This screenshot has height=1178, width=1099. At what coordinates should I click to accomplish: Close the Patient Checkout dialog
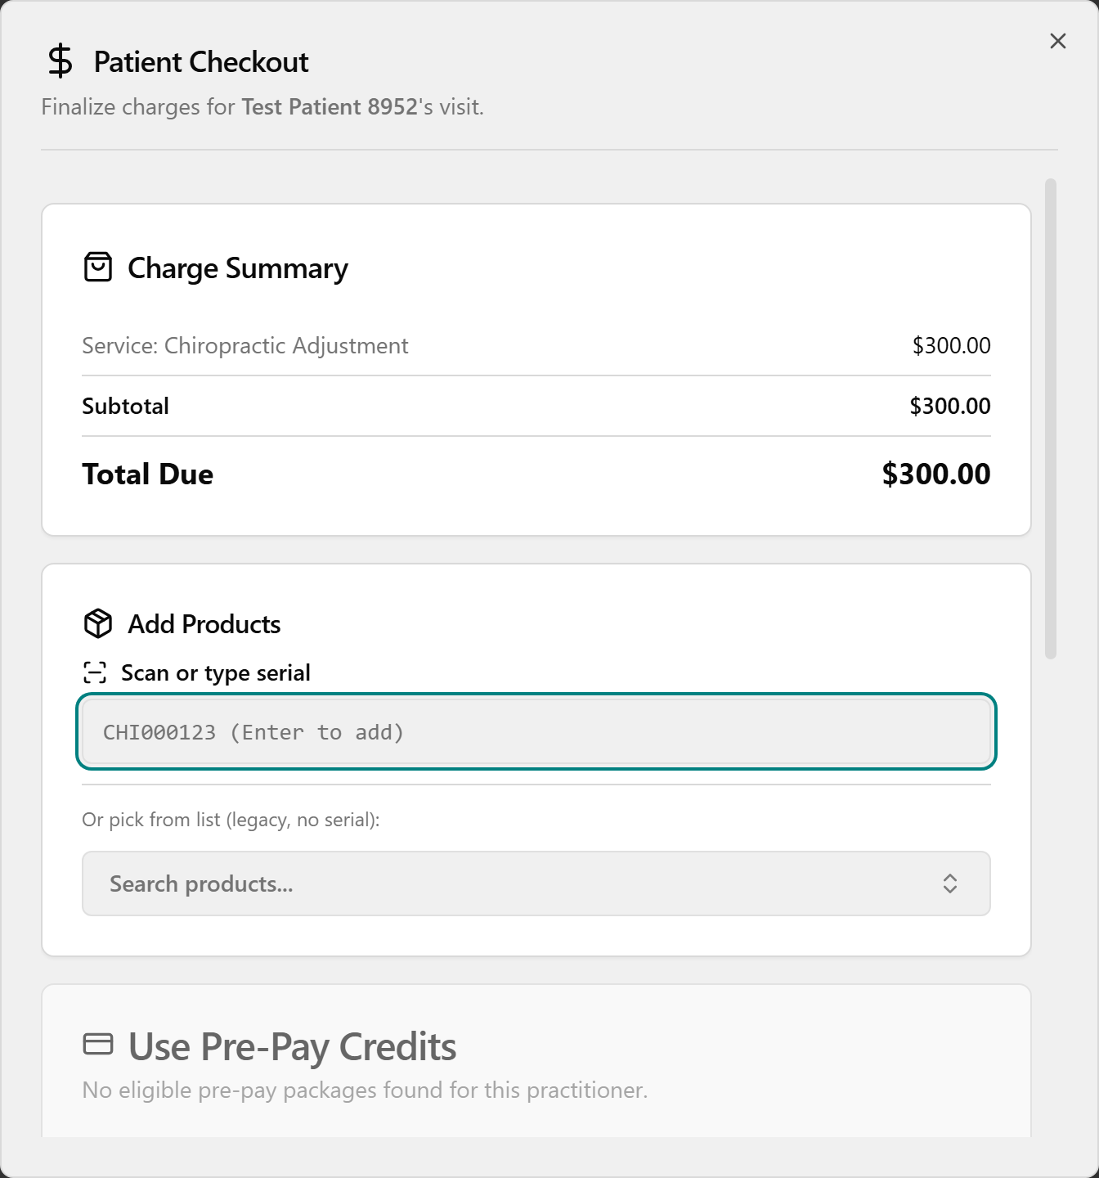point(1057,41)
